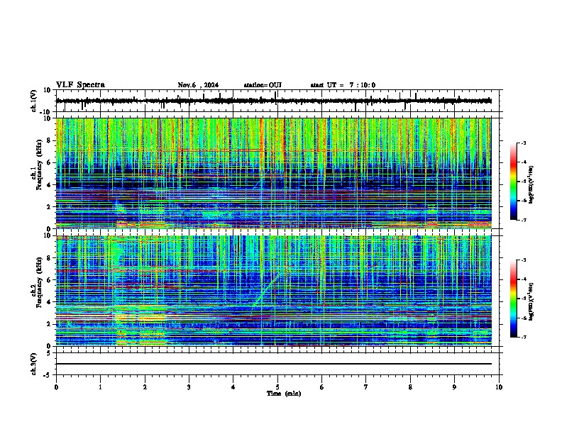Select the date text "Nov.6 , 2024"
Screen dimensions: 562x434
coord(198,85)
